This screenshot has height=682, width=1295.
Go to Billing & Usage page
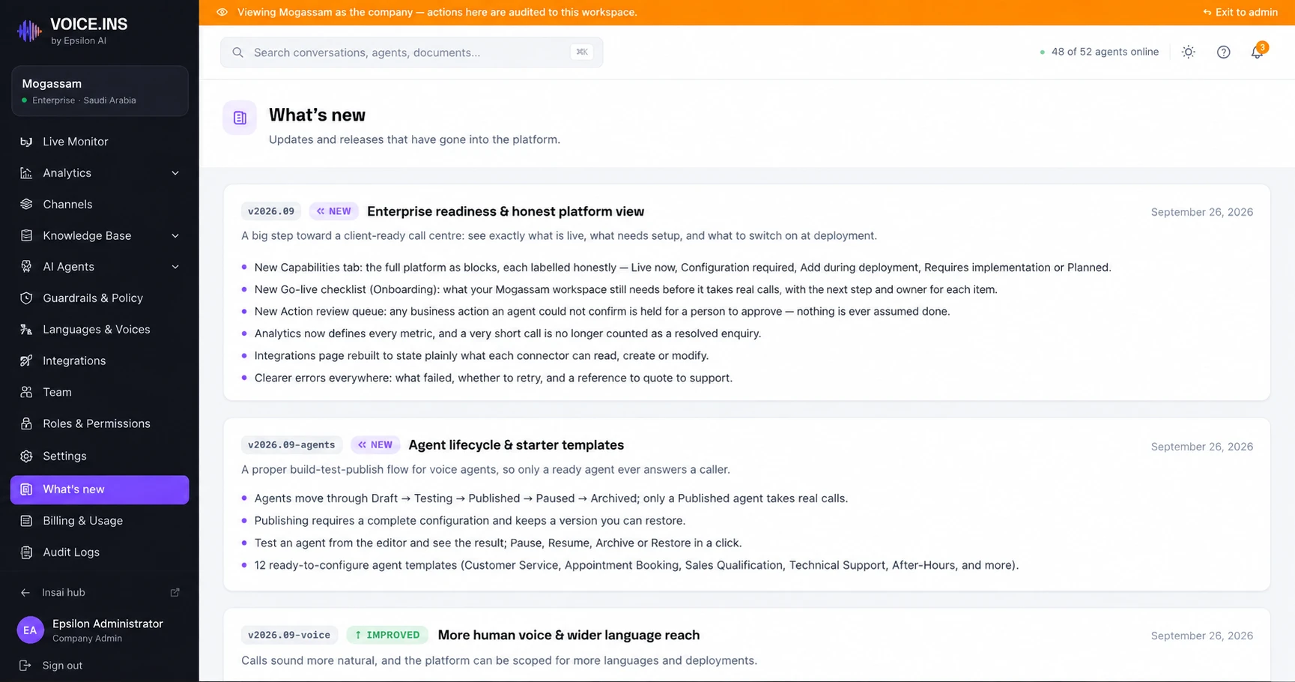tap(100, 521)
